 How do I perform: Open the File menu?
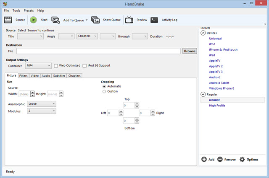6,10
